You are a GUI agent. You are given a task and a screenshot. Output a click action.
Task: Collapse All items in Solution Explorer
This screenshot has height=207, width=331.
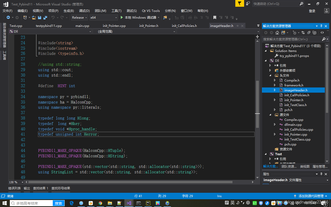[309, 32]
